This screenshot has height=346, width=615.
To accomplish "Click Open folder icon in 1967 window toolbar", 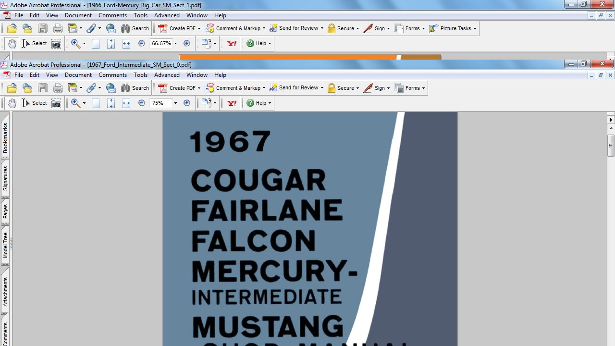I will [x=12, y=88].
